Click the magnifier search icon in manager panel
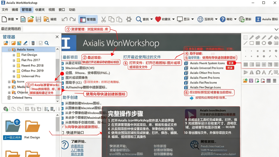279x157 pixels. [x=47, y=43]
